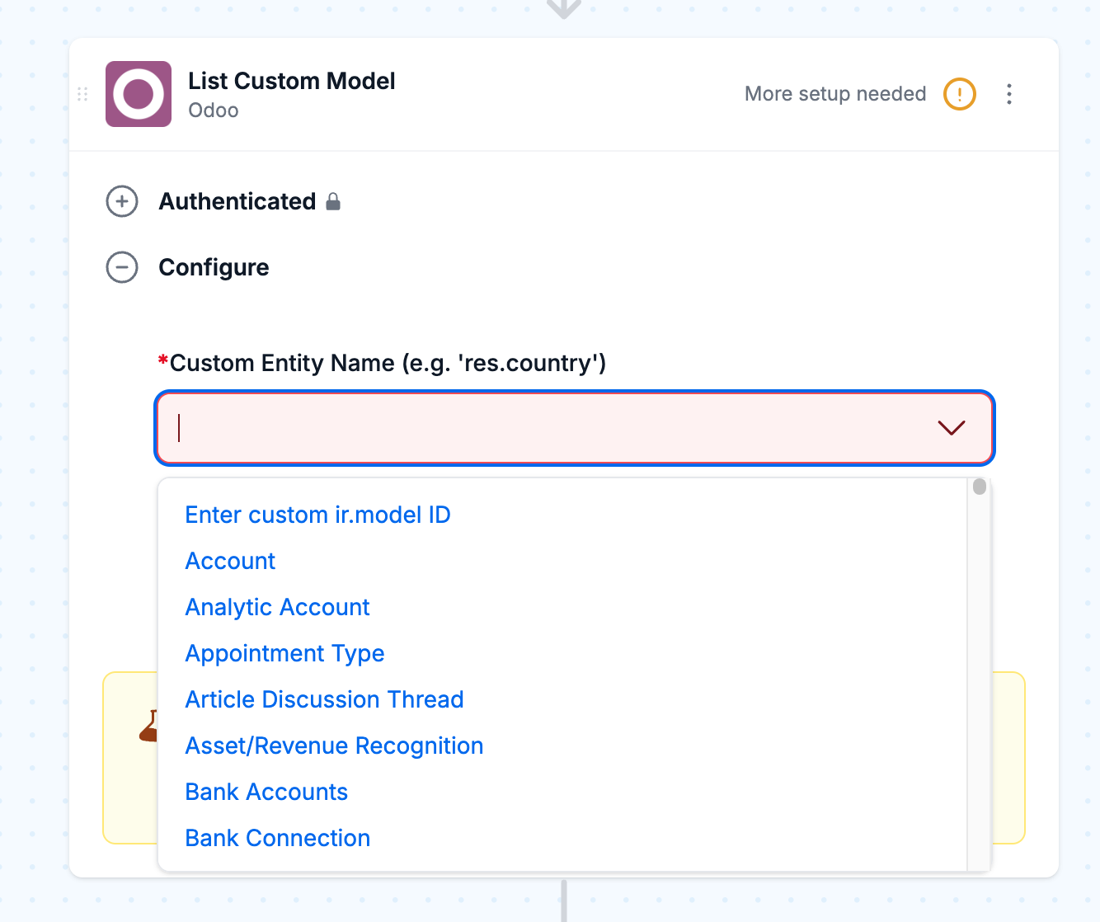
Task: Toggle the Custom Entity Name dropdown chevron
Action: (x=952, y=428)
